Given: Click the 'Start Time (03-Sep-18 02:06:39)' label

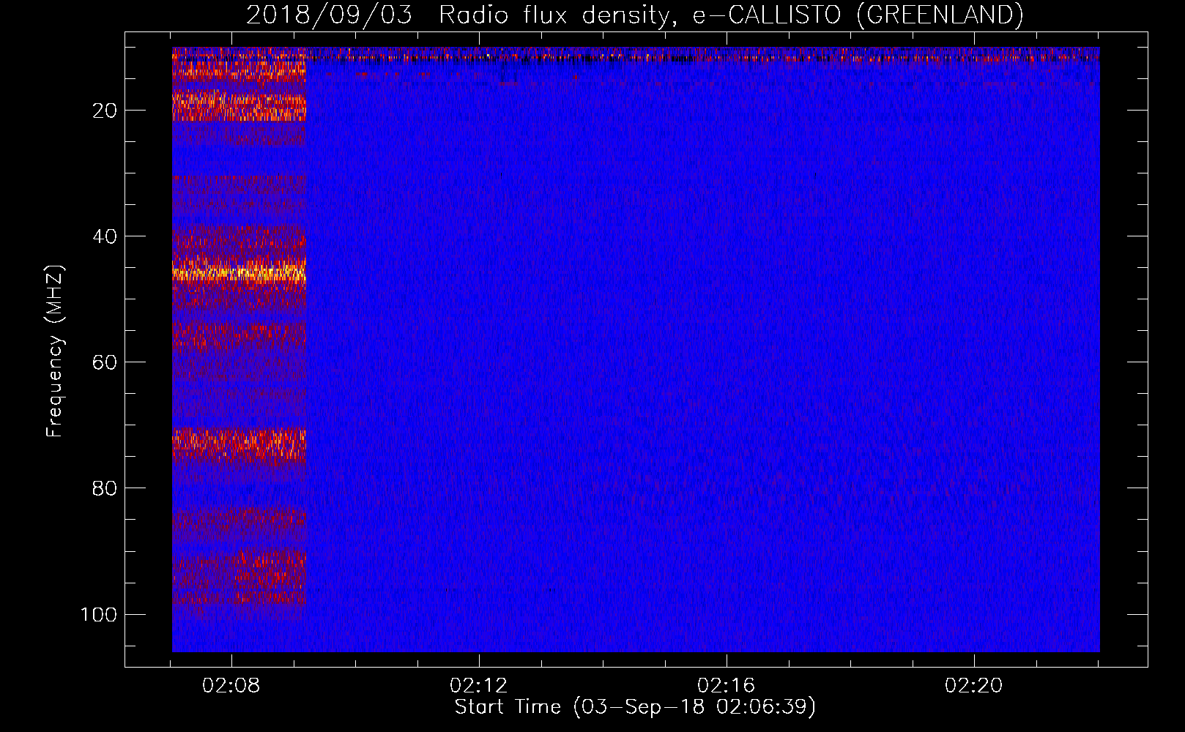Looking at the screenshot, I should [x=635, y=707].
